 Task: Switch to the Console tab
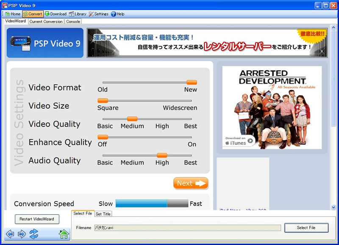73,21
